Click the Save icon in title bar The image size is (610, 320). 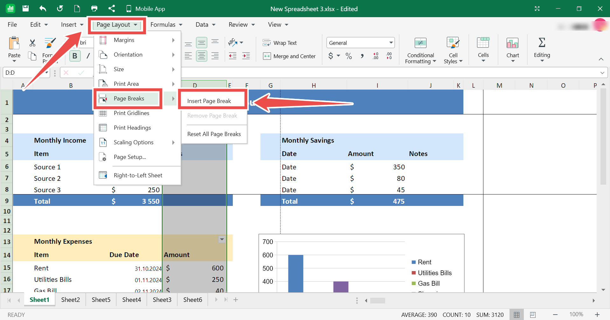(x=26, y=9)
